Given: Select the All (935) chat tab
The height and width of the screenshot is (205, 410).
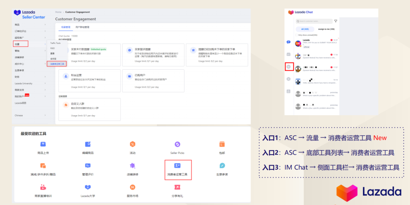Looking at the screenshot, I should pos(305,29).
